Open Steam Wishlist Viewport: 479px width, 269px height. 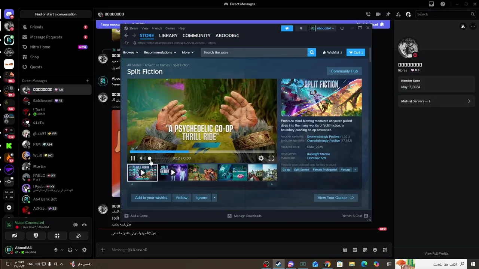332,52
